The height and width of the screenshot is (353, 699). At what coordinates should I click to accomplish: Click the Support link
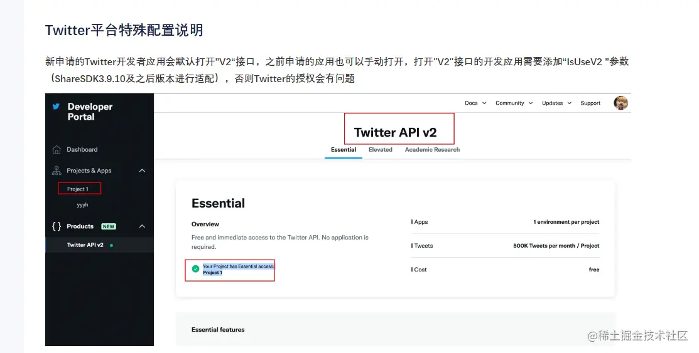click(x=590, y=103)
